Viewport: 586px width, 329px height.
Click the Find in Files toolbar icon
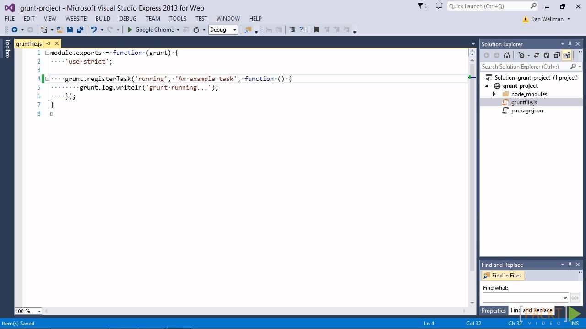tap(248, 30)
